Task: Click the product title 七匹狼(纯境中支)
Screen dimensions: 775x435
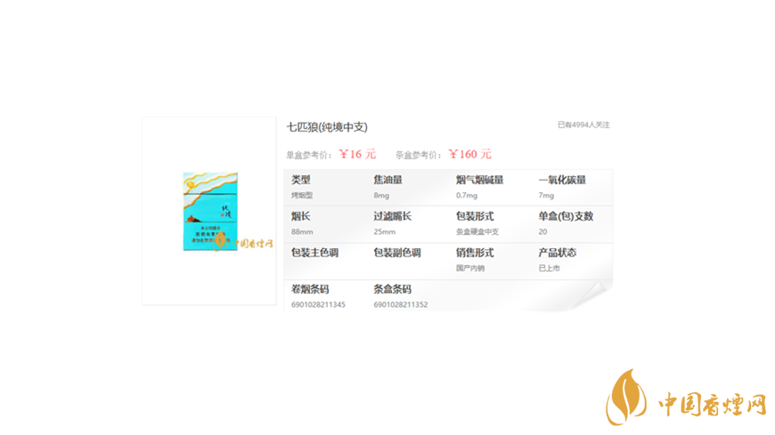Action: click(x=327, y=127)
